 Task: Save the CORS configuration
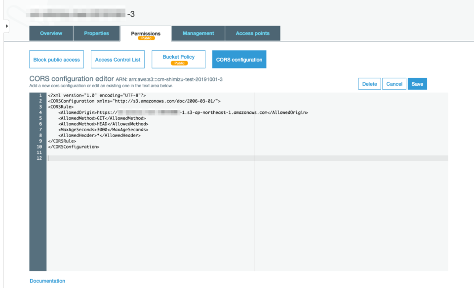pos(417,83)
